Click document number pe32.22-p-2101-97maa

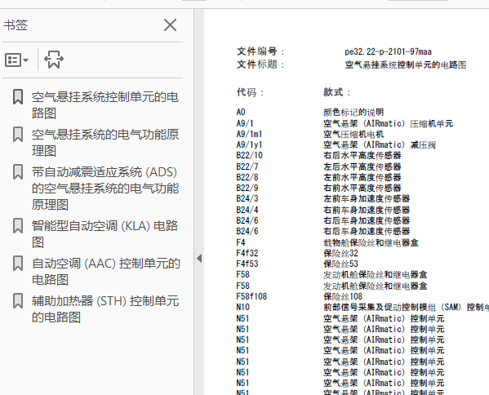[388, 51]
